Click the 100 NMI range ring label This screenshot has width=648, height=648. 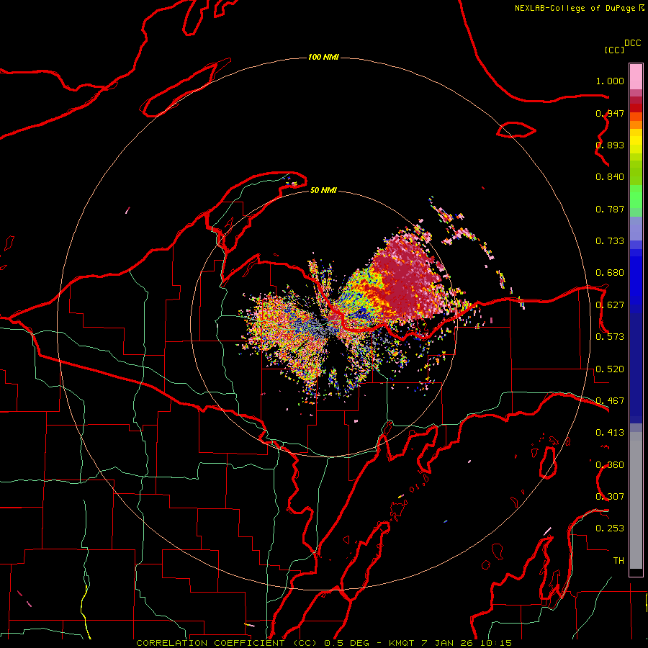323,57
